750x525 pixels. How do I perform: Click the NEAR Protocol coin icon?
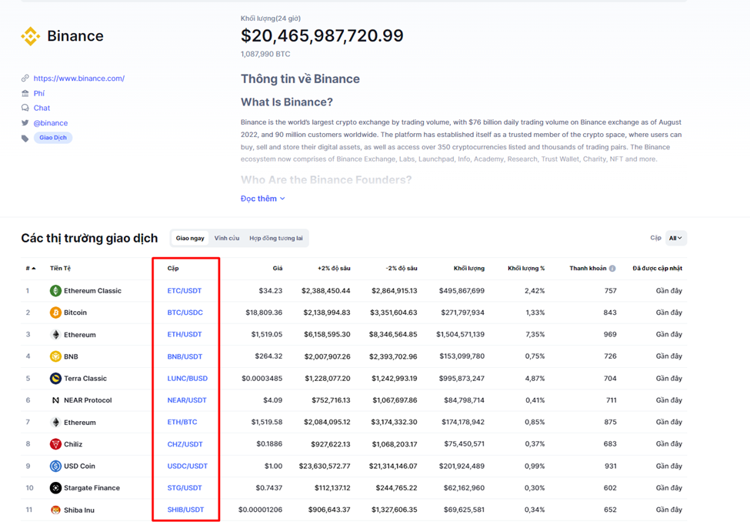[x=55, y=400]
